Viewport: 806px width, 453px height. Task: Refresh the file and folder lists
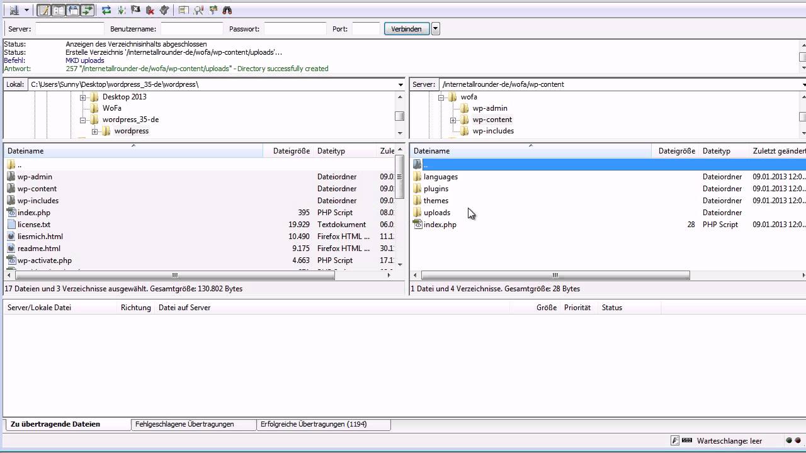point(106,10)
